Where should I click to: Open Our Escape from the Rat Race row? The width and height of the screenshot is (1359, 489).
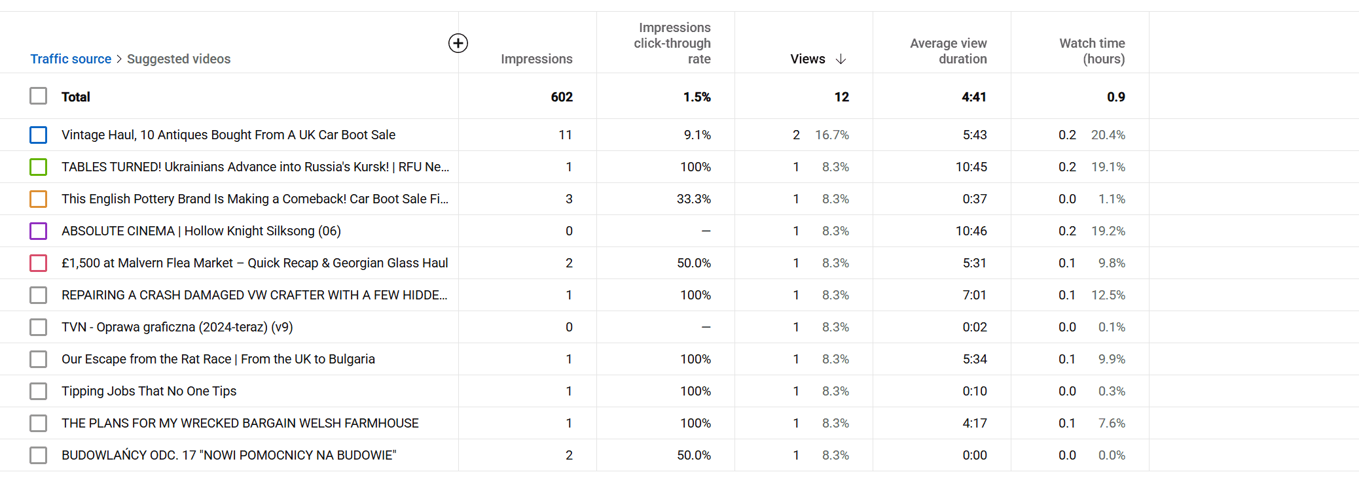click(218, 360)
